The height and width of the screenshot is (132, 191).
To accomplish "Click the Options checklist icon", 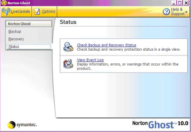I will point(37,12).
